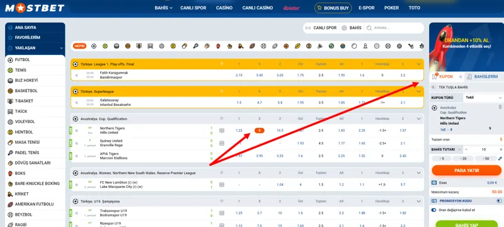Toggle the Promosyon Kodu switch

[499, 201]
